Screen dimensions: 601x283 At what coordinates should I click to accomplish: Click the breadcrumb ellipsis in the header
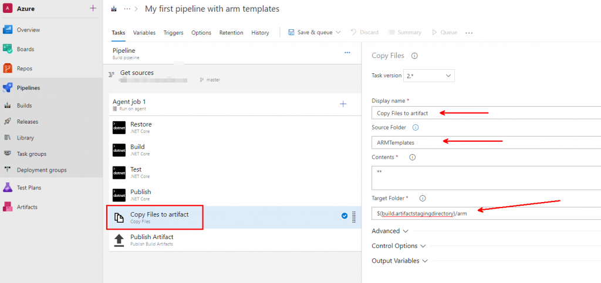tap(127, 9)
